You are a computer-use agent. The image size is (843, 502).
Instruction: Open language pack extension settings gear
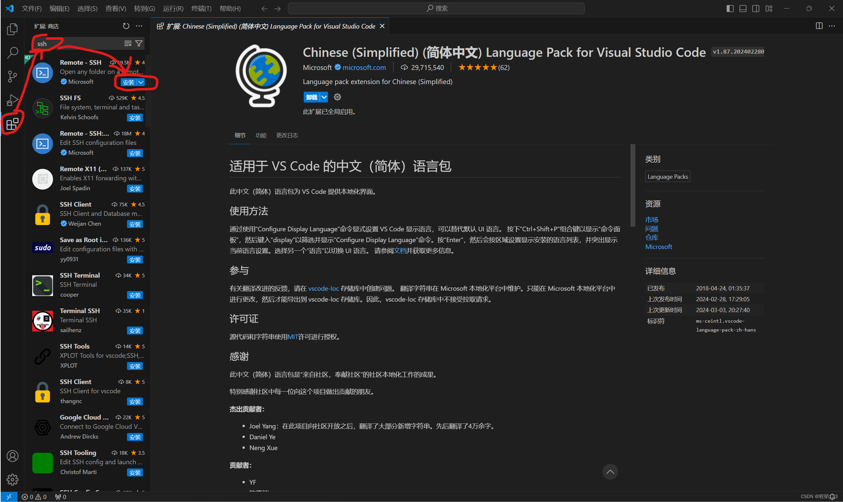click(337, 97)
